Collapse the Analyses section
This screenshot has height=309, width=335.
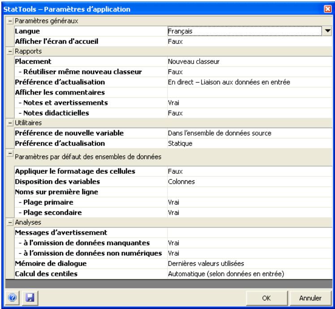click(10, 223)
